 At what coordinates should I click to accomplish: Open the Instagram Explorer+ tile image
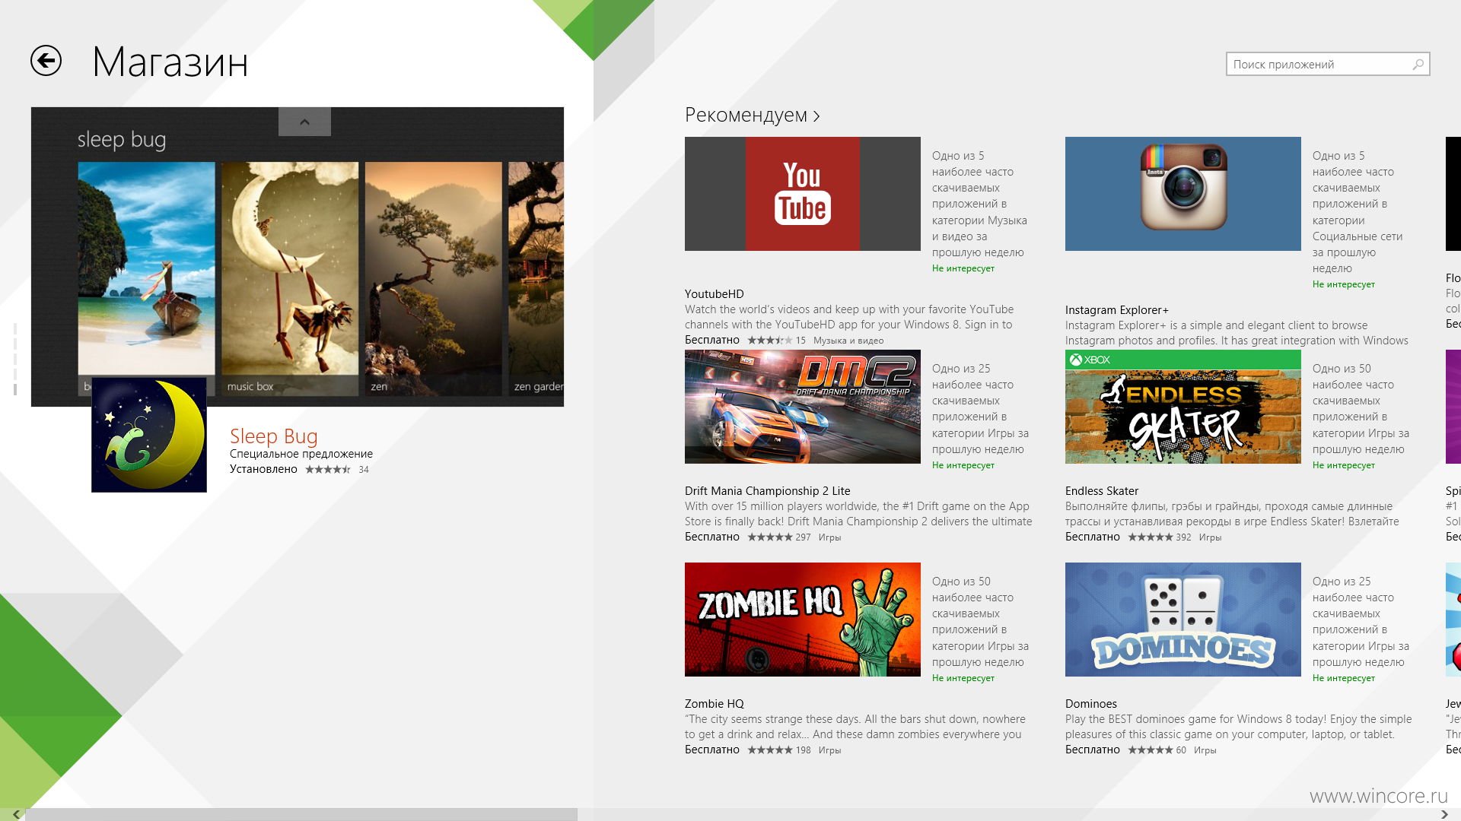(1183, 194)
